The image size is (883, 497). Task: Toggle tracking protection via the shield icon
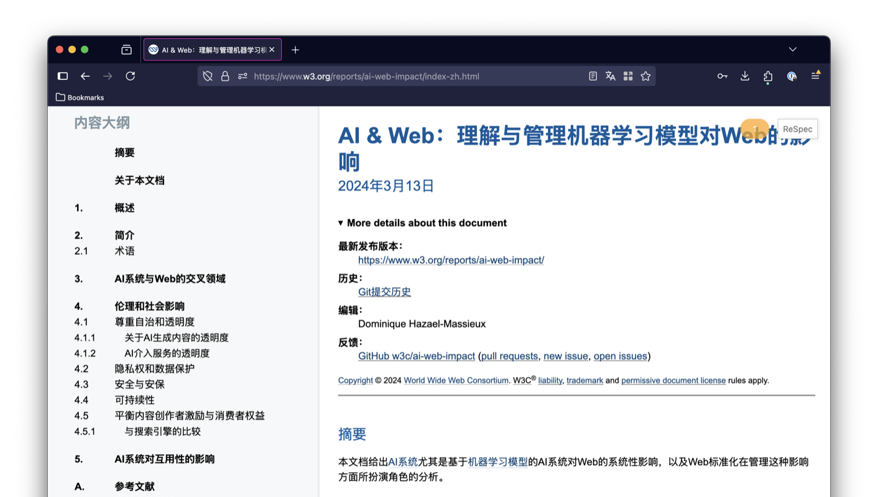point(207,76)
